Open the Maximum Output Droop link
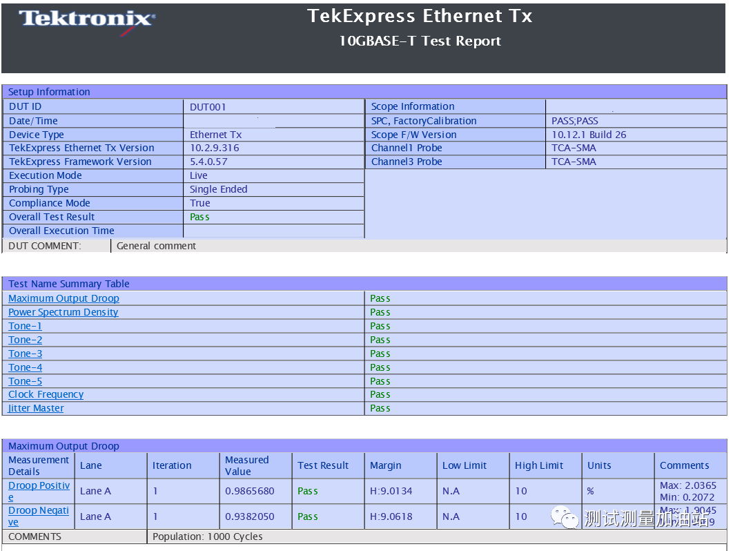Viewport: 733px width, 551px height. click(63, 298)
